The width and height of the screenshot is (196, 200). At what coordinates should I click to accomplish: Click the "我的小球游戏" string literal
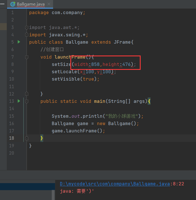click(x=122, y=116)
